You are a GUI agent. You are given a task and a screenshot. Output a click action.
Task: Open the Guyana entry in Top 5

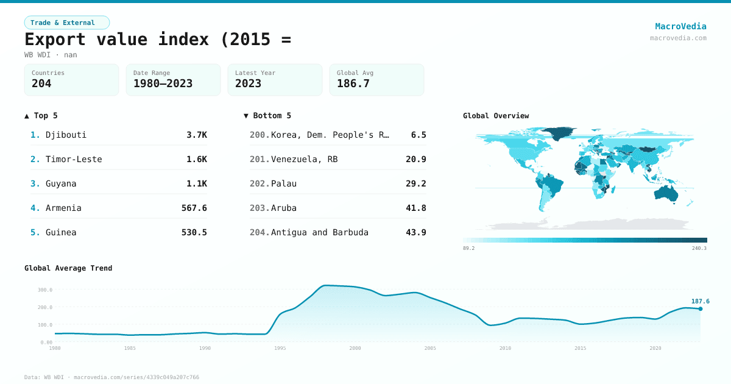coord(119,183)
